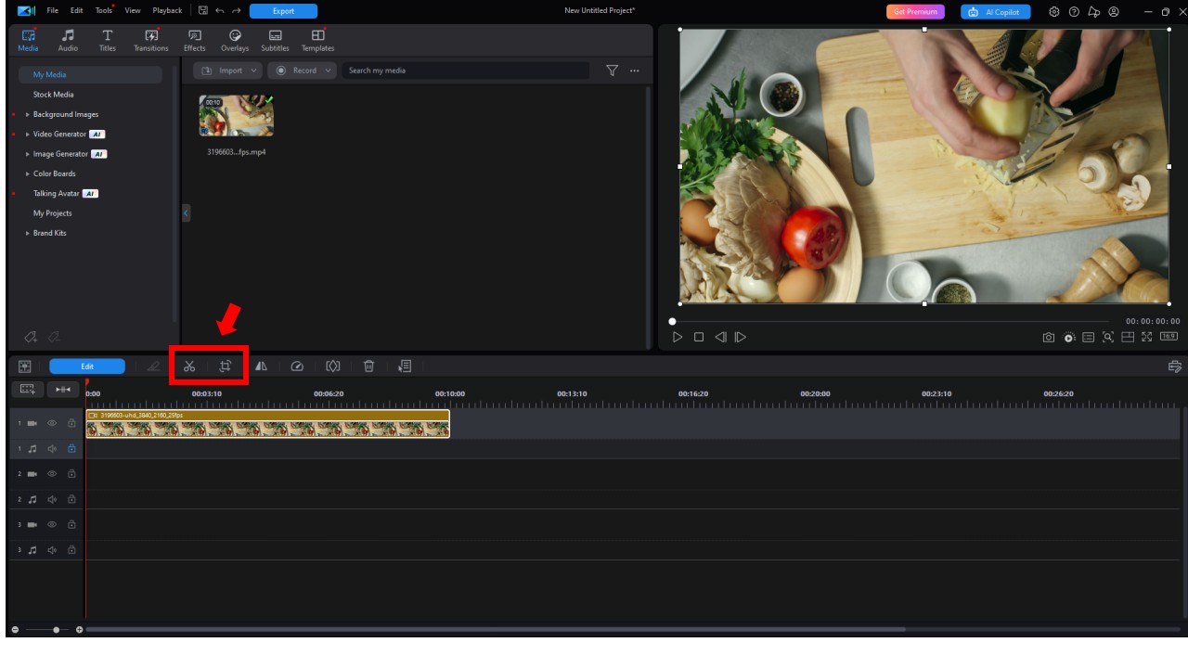Open the timeline settings icon at right
This screenshot has height=668, width=1188.
tap(1174, 366)
